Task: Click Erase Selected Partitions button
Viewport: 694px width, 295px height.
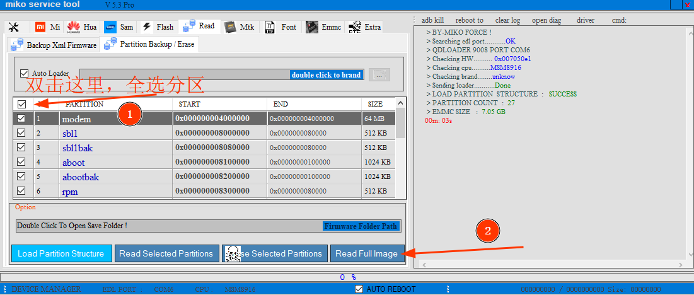Action: pyautogui.click(x=274, y=253)
